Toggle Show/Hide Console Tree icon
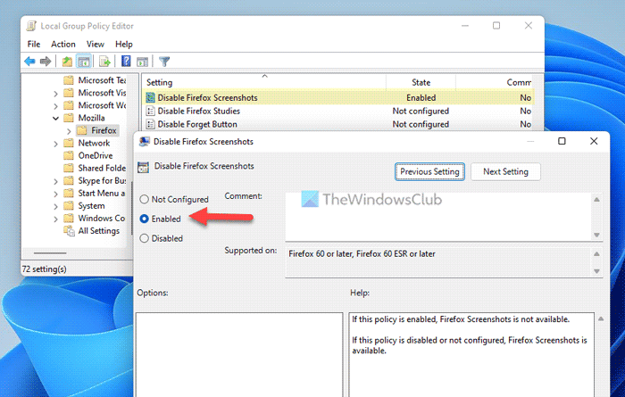 tap(84, 62)
